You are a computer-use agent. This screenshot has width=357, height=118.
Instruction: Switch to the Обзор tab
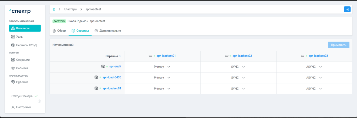(59, 31)
